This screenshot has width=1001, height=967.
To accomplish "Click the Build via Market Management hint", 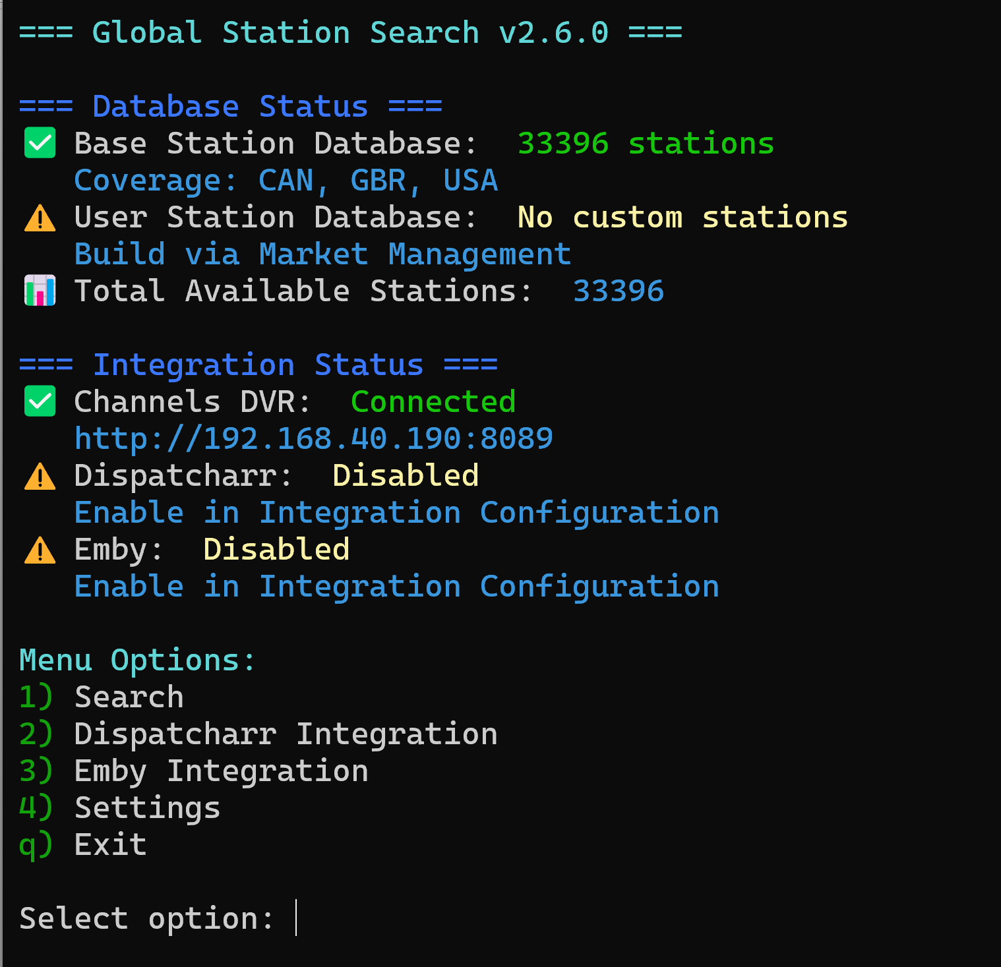I will pos(322,254).
